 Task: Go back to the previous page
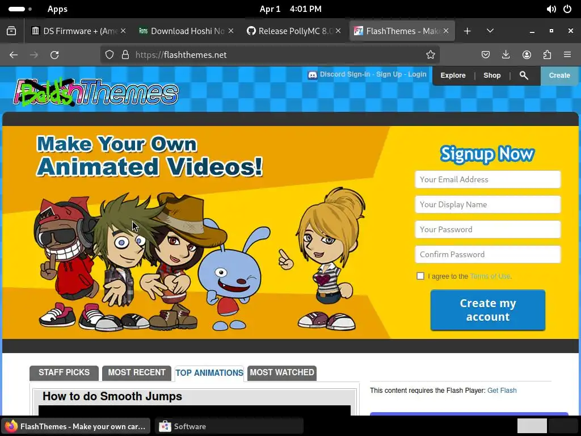(14, 55)
